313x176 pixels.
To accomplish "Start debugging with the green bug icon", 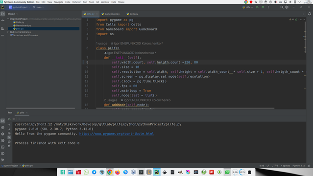I will (x=263, y=7).
